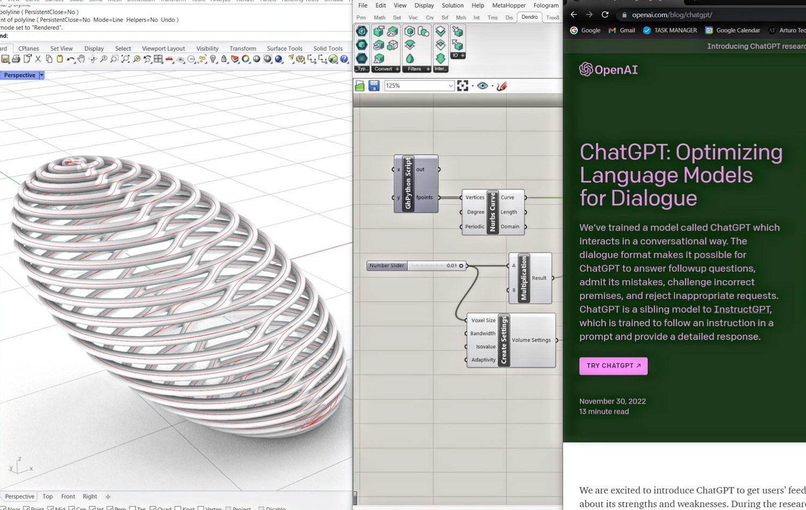Click the Print icon in Rhino toolbar
This screenshot has width=806, height=510.
(x=16, y=59)
